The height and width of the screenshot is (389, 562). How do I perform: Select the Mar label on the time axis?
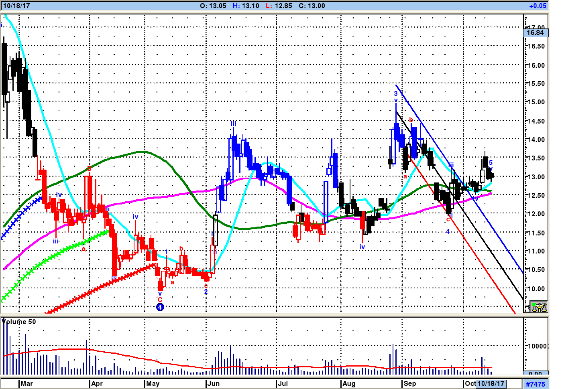(26, 383)
